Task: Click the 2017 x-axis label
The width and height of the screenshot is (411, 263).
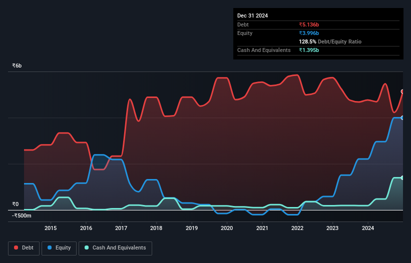Action: [121, 228]
